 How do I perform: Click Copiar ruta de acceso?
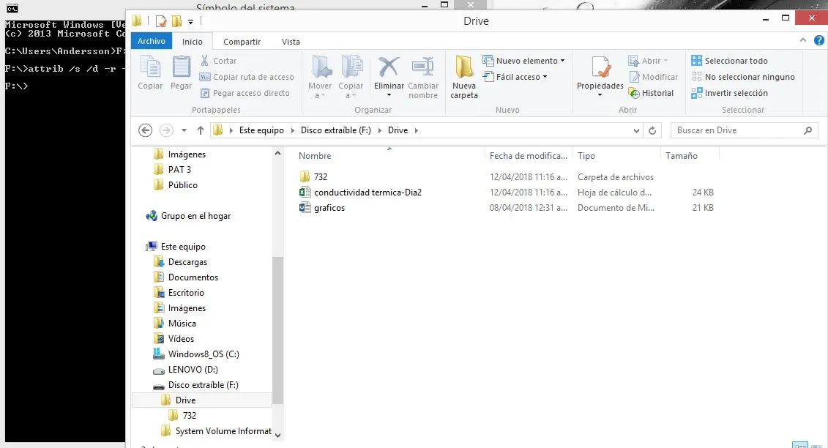247,77
